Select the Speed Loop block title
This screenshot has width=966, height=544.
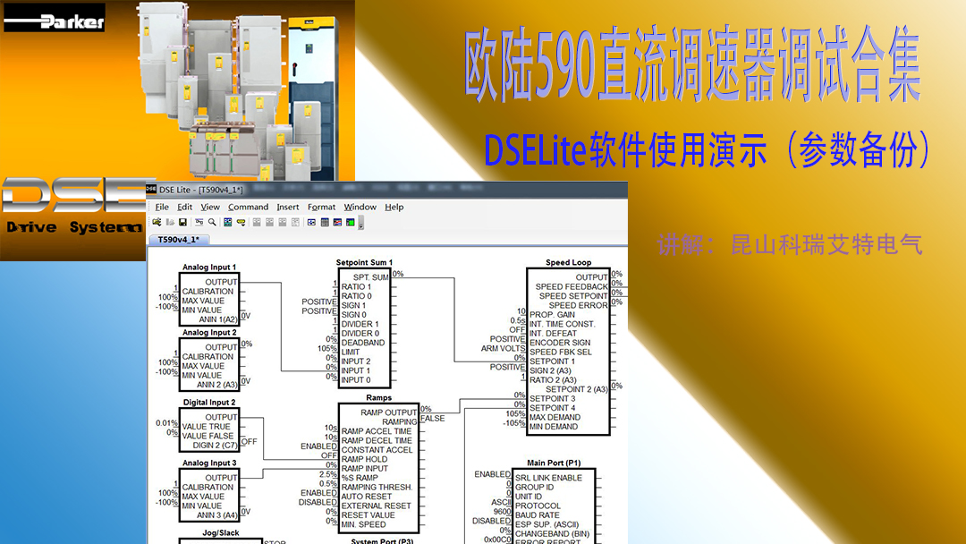tap(568, 262)
